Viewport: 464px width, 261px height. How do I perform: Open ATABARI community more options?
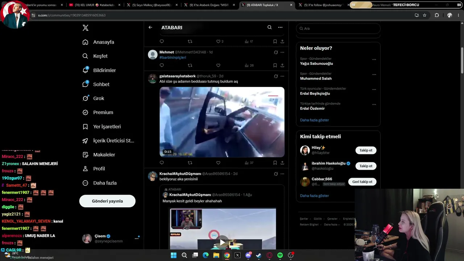coord(280,28)
